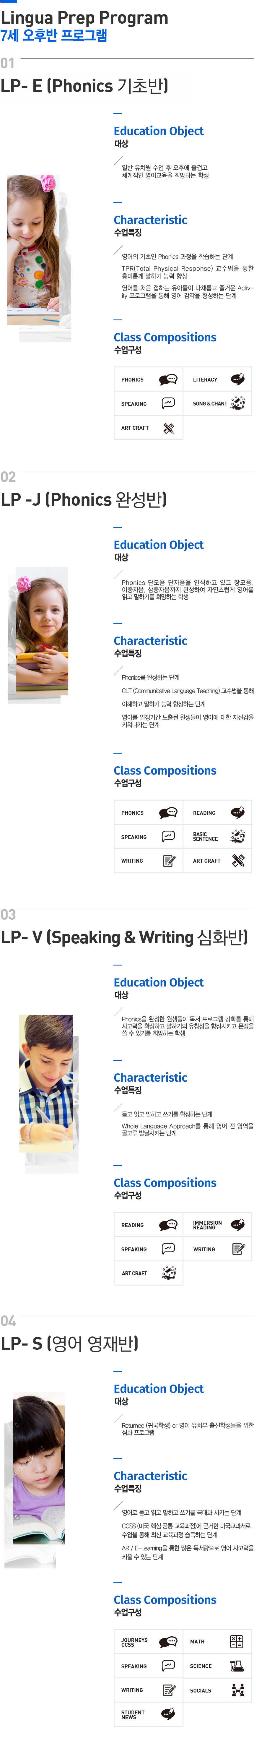
Task: Select the 7세 오후반 프로그램 subtitle
Action: pos(53,35)
